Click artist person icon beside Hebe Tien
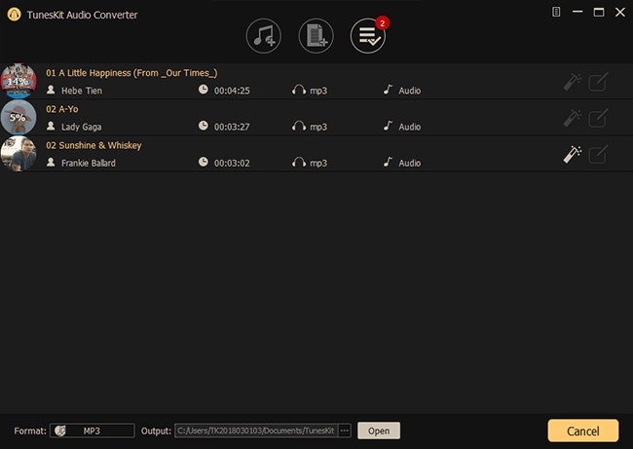 click(51, 90)
